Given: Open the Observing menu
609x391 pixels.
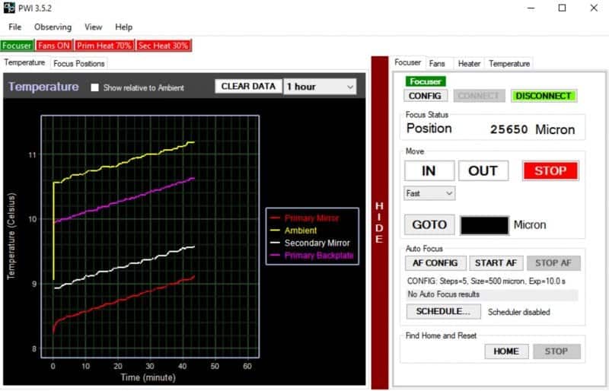Looking at the screenshot, I should click(x=53, y=27).
